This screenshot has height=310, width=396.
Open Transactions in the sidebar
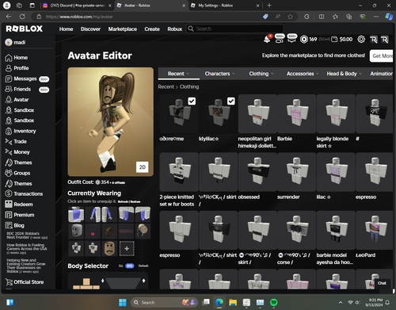click(24, 193)
